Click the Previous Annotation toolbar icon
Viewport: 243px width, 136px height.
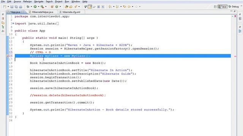[x=117, y=7]
